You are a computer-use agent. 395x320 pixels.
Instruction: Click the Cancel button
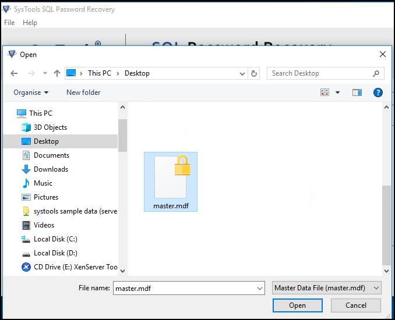pos(356,305)
